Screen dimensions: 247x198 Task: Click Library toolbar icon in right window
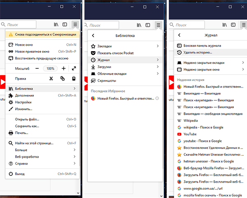point(225,25)
